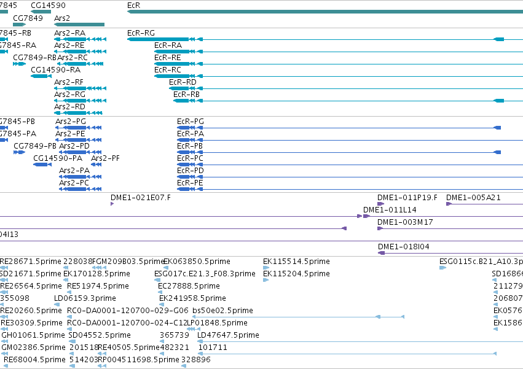Select the EK115204.5prime EST label
Image resolution: width=523 pixels, height=369 pixels.
(x=296, y=274)
